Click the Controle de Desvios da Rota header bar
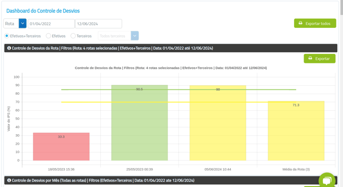Screen dimensions: 343x187 (171, 48)
